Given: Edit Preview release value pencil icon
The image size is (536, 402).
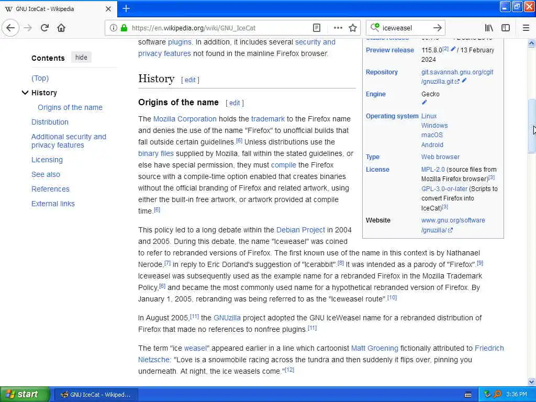Looking at the screenshot, I should 453,49.
